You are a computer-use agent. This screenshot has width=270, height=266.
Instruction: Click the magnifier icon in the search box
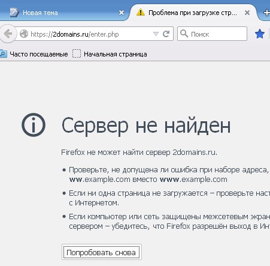pyautogui.click(x=184, y=34)
